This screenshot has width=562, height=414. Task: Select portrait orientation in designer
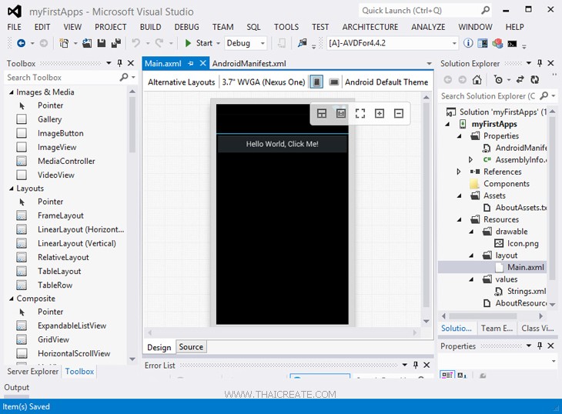(x=316, y=82)
